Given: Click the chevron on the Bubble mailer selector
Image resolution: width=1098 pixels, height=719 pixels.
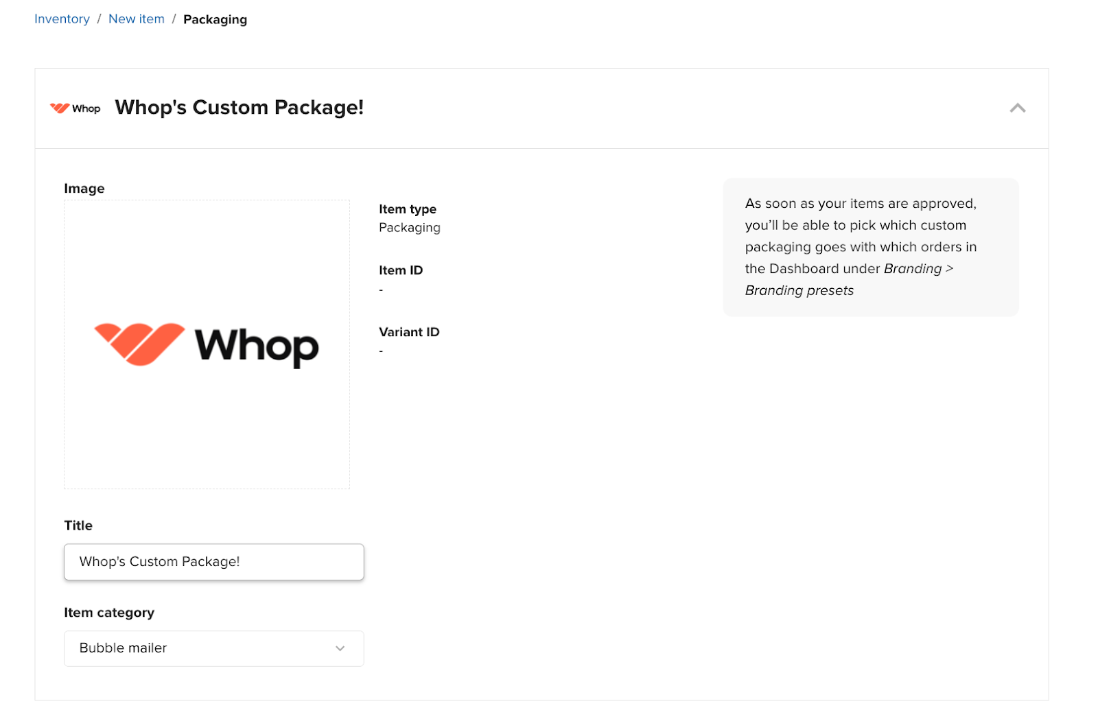Looking at the screenshot, I should pos(339,648).
